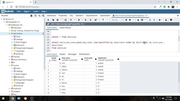This screenshot has width=180, height=101.
Task: Expand the northwind database node
Action: [9, 89]
